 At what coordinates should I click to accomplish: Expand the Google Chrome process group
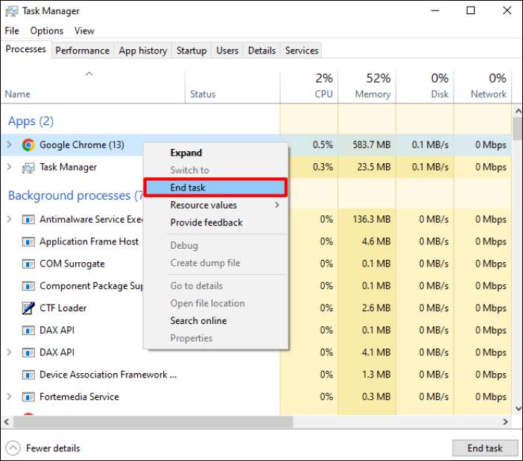click(9, 145)
